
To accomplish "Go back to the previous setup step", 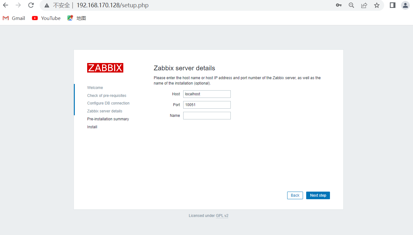I will 295,195.
